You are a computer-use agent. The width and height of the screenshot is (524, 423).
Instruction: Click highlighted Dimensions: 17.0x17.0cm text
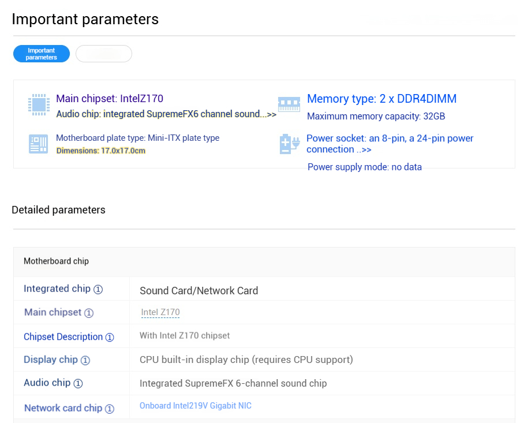pos(100,151)
